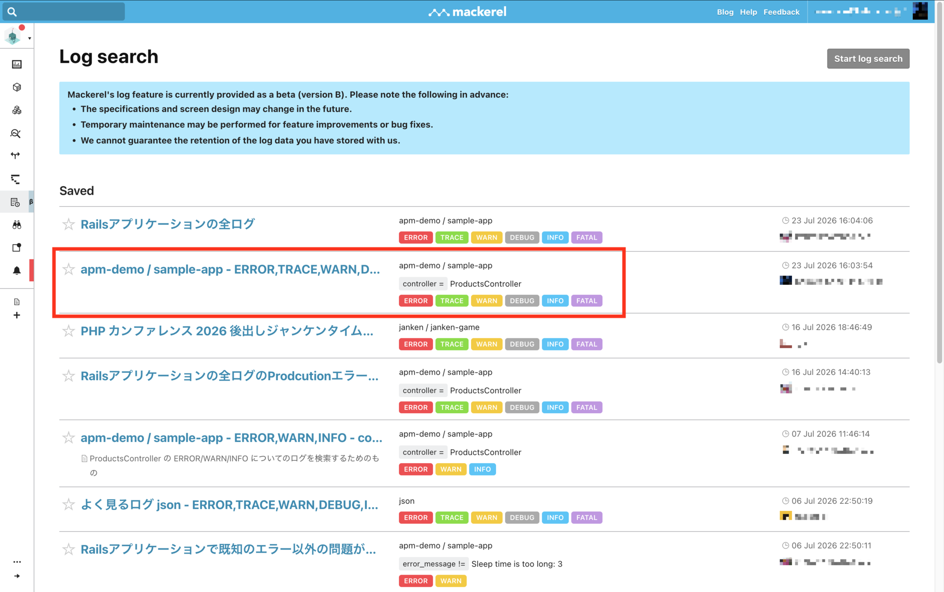Select the log search sidebar icon
944x592 pixels.
coord(16,202)
